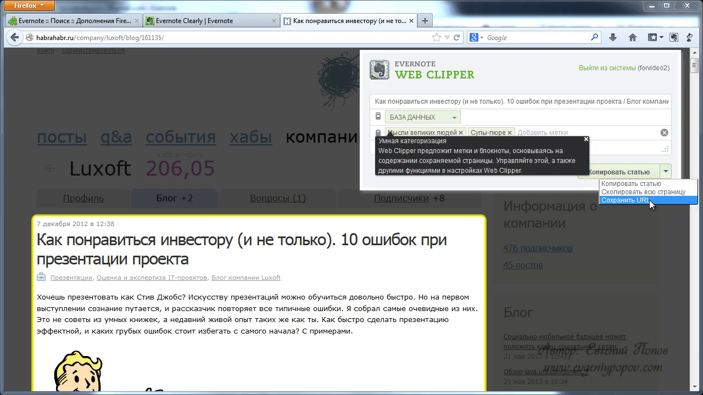Click the notebook icon in clipper
This screenshot has width=703, height=395.
coord(378,117)
